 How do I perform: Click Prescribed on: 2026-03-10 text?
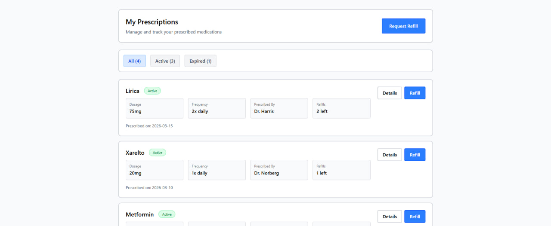149,188
